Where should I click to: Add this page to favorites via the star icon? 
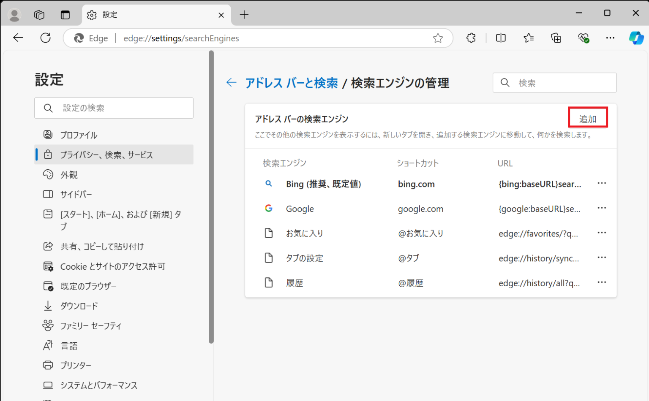438,38
